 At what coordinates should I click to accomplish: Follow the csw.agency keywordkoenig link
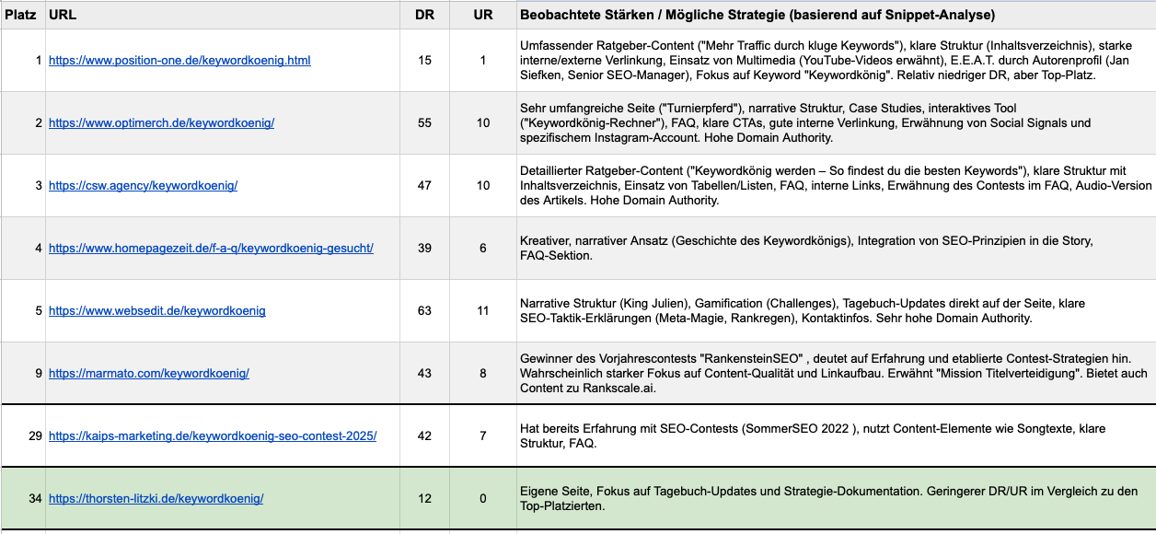click(x=143, y=186)
